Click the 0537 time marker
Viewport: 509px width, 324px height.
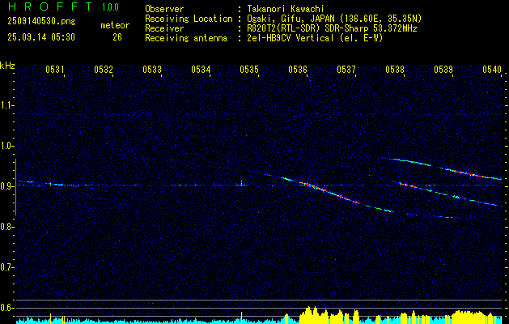[346, 69]
